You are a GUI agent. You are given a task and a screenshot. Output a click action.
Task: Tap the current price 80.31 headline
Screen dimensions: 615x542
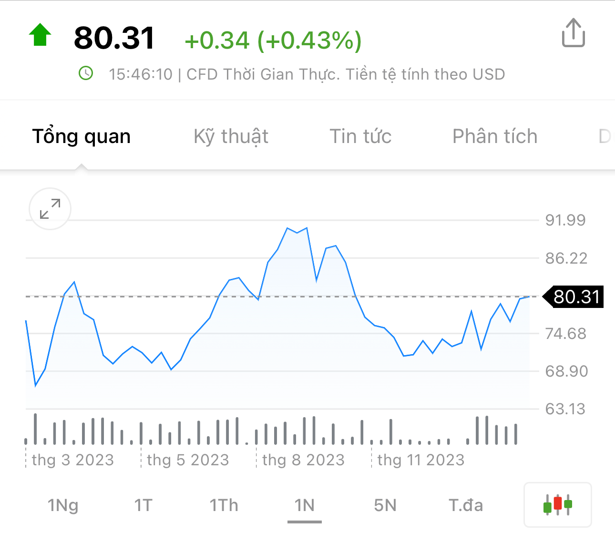coord(114,38)
